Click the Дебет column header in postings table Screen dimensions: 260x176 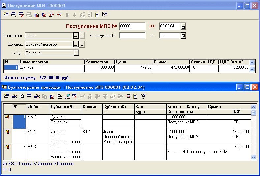pyautogui.click(x=38, y=107)
